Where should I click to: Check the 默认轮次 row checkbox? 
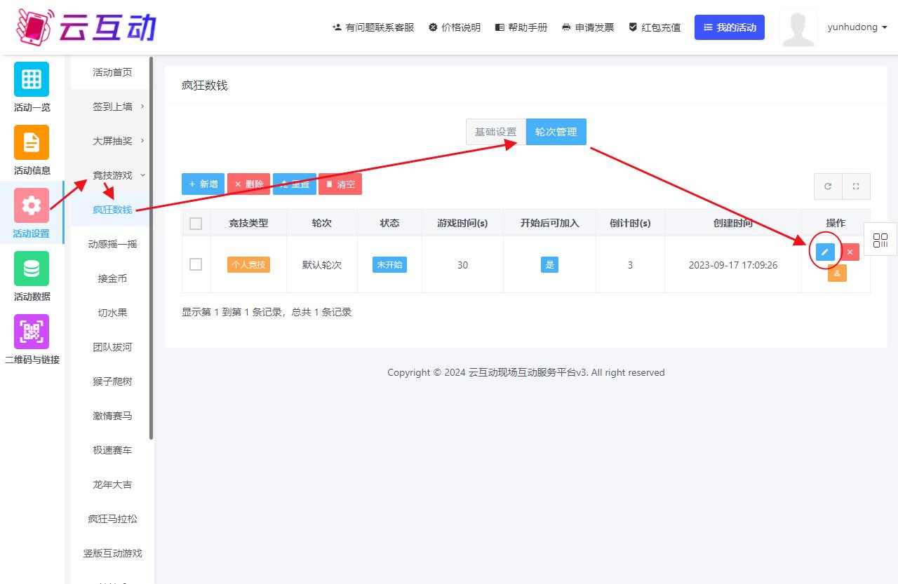(196, 264)
